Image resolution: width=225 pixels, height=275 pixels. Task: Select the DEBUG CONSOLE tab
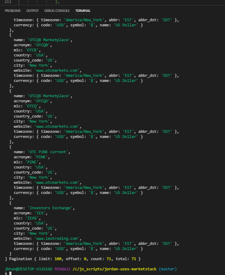pos(57,11)
